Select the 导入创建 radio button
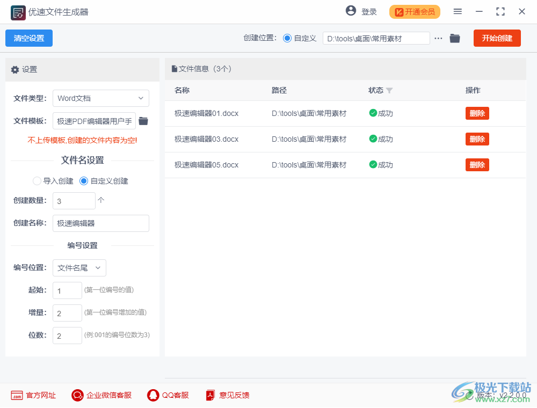This screenshot has width=537, height=408. tap(37, 181)
